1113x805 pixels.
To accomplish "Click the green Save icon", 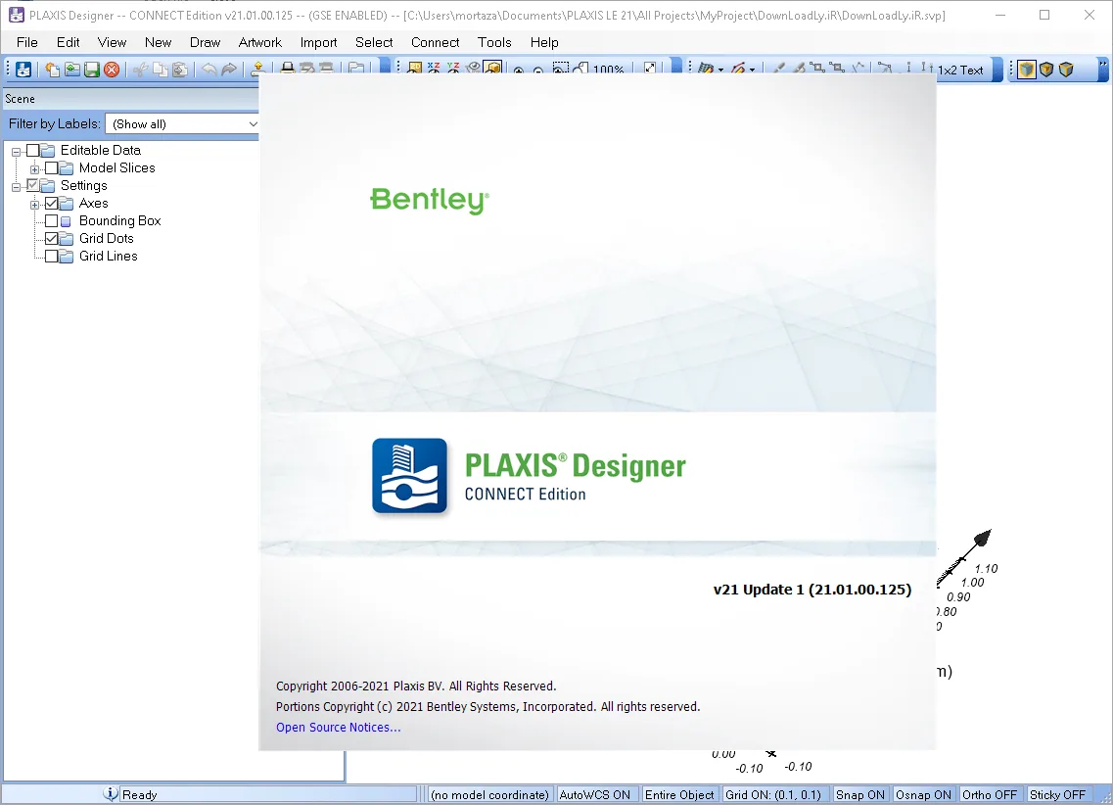I will (x=92, y=70).
